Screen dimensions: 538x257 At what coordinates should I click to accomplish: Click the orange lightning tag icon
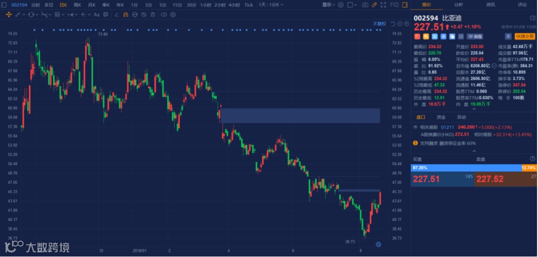426,36
